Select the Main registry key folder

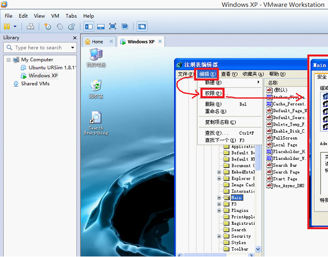pyautogui.click(x=237, y=197)
